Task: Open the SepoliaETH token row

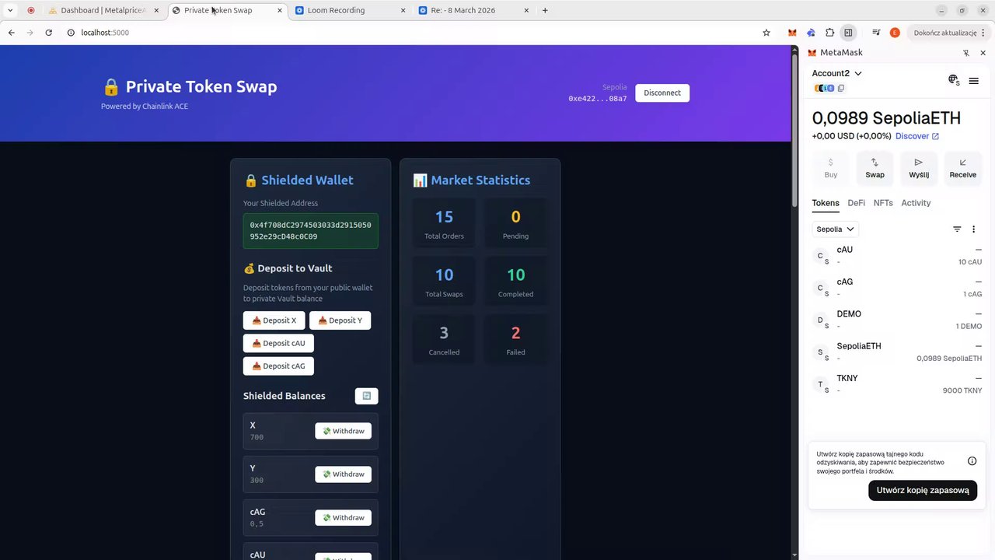Action: pos(897,352)
